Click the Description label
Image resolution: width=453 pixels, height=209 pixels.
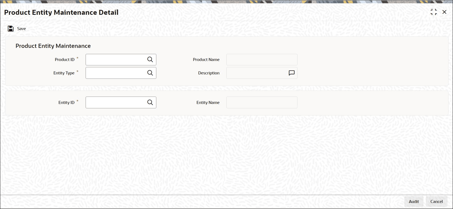[209, 73]
